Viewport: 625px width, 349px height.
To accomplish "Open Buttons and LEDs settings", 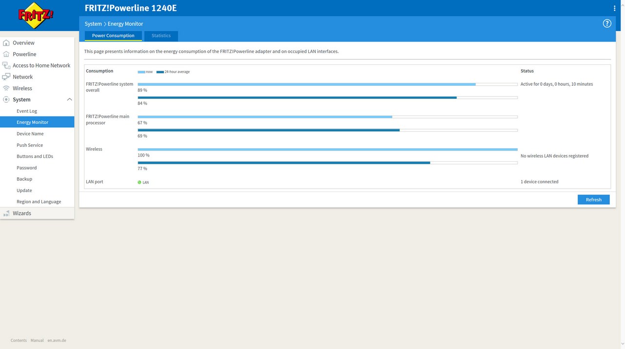I will click(x=35, y=156).
